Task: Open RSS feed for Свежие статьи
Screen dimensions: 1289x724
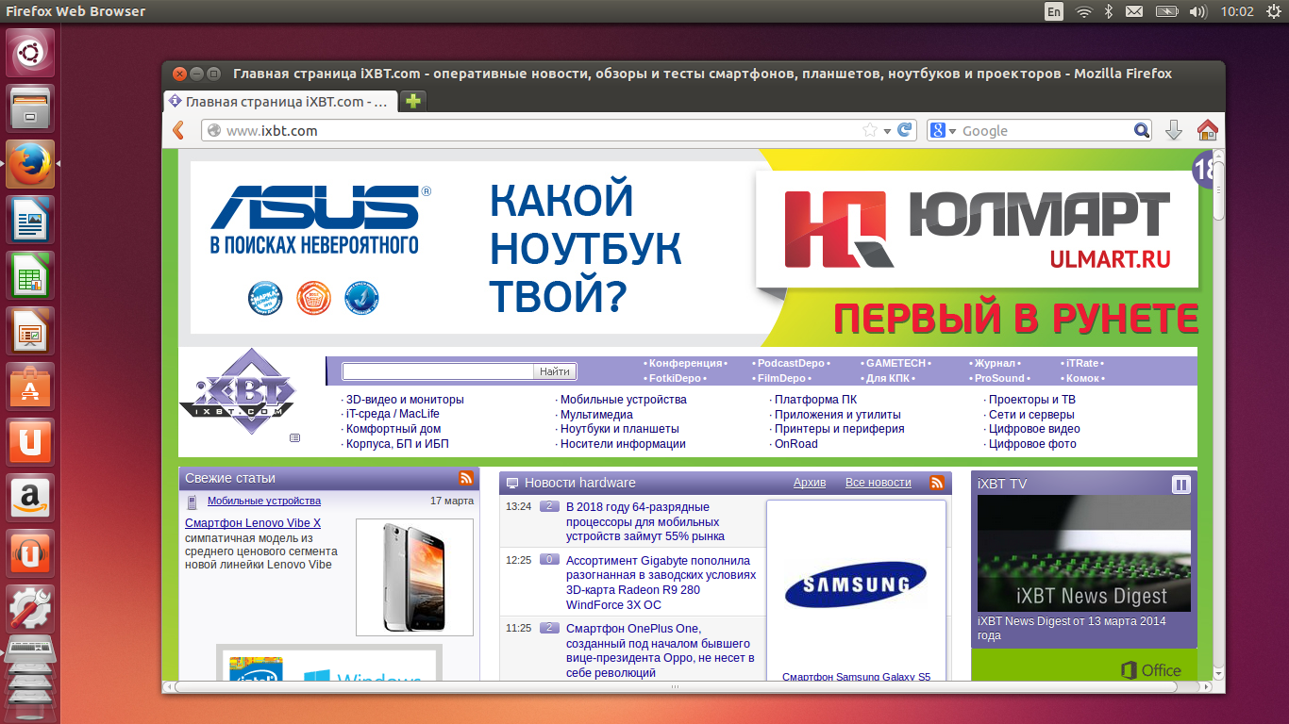Action: (x=466, y=478)
